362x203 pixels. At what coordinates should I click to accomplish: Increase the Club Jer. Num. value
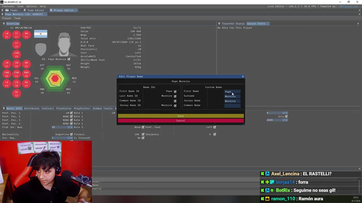(x=72, y=127)
